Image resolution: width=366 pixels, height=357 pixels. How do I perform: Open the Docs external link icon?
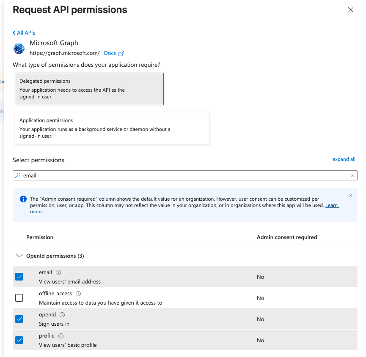click(121, 53)
